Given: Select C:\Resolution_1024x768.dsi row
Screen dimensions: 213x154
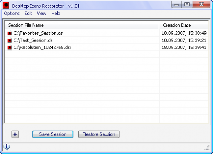Looking at the screenshot, I should point(106,48).
